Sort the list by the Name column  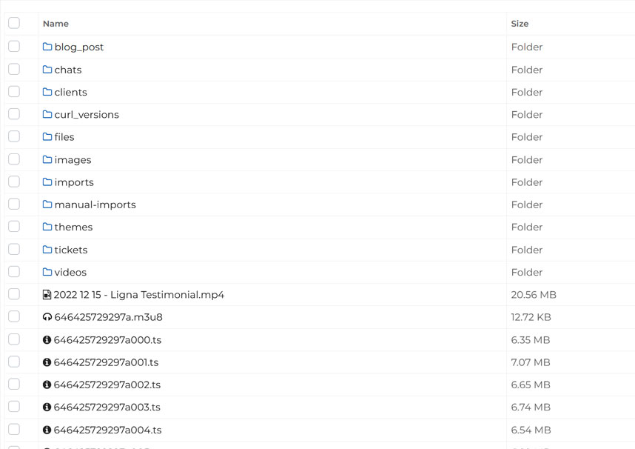(56, 24)
